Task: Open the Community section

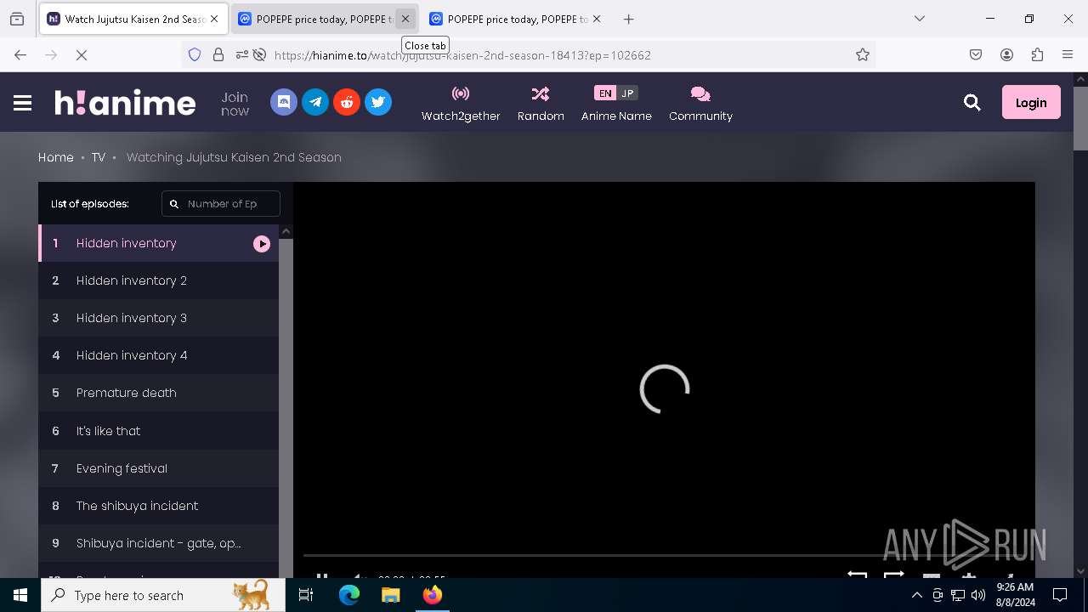Action: [x=700, y=104]
